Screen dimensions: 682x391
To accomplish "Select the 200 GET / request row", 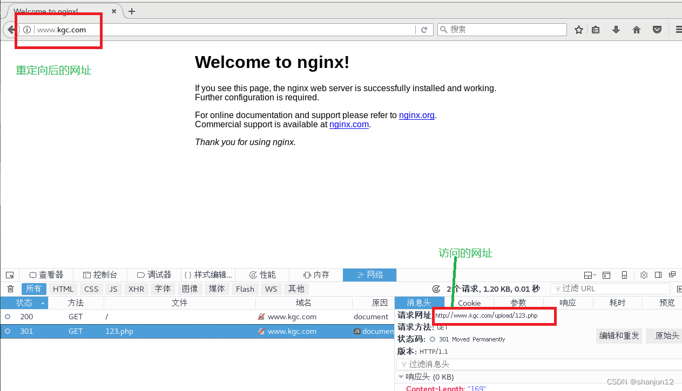I will click(x=197, y=317).
